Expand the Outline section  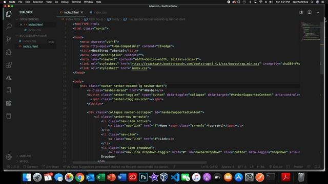point(25,156)
